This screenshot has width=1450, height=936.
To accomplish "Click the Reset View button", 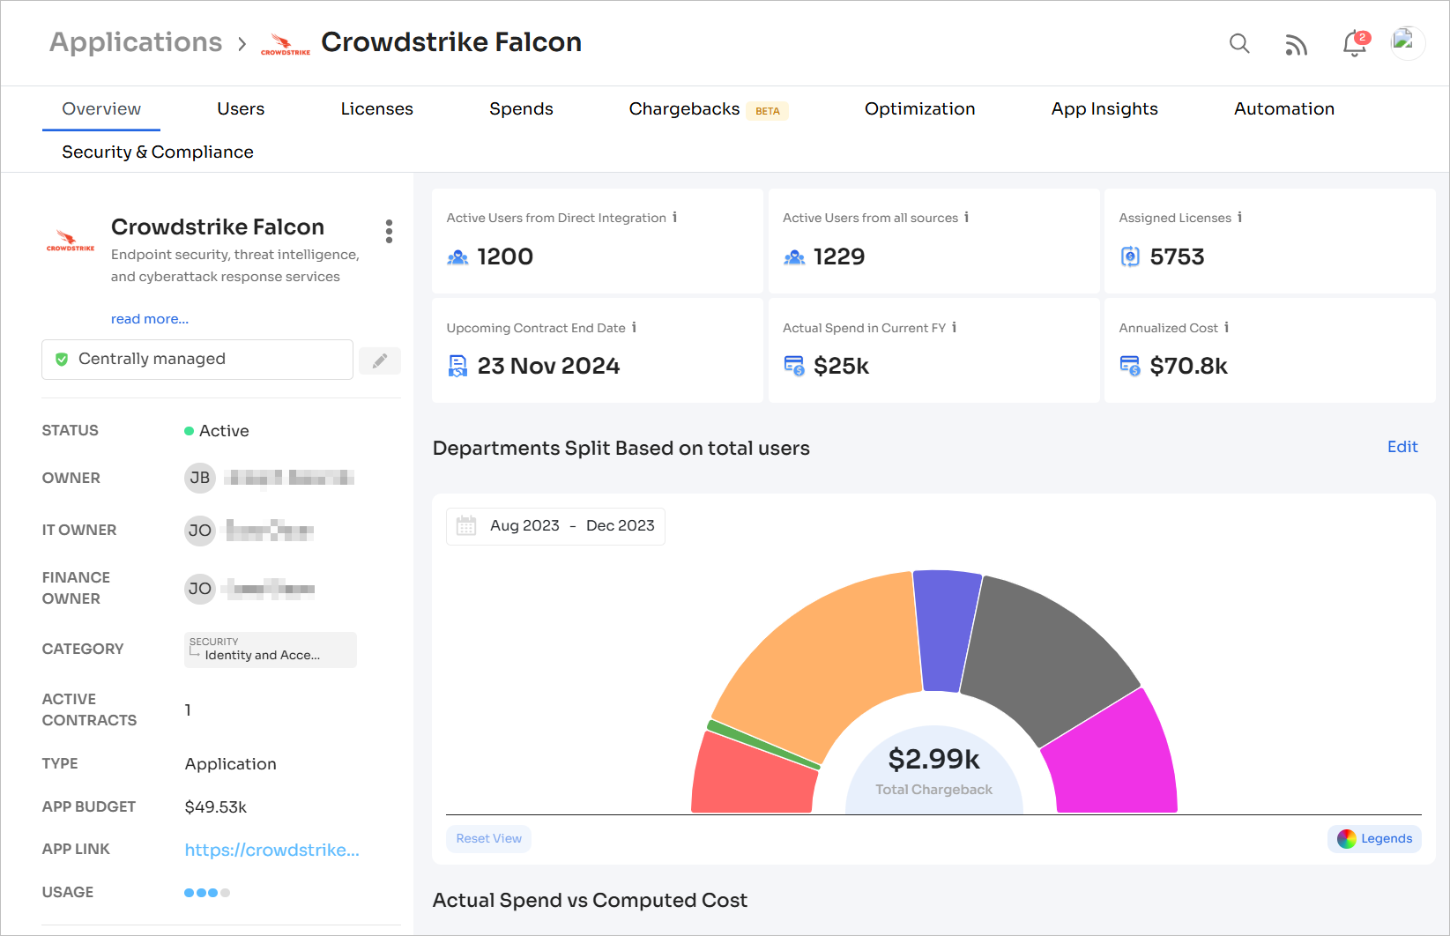I will coord(489,839).
